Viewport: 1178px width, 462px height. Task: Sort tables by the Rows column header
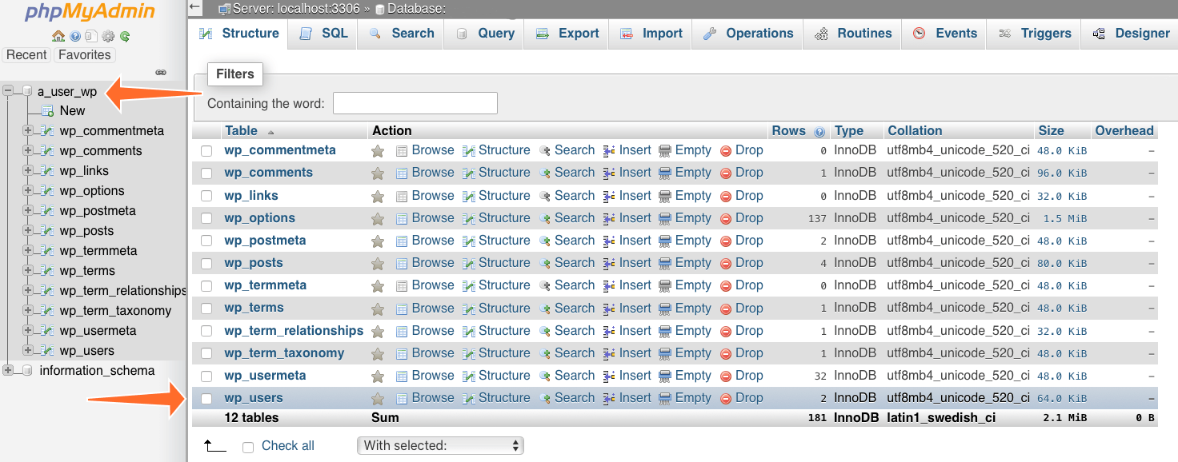pos(788,130)
